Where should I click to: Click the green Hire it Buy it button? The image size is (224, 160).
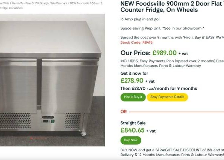(x=133, y=97)
